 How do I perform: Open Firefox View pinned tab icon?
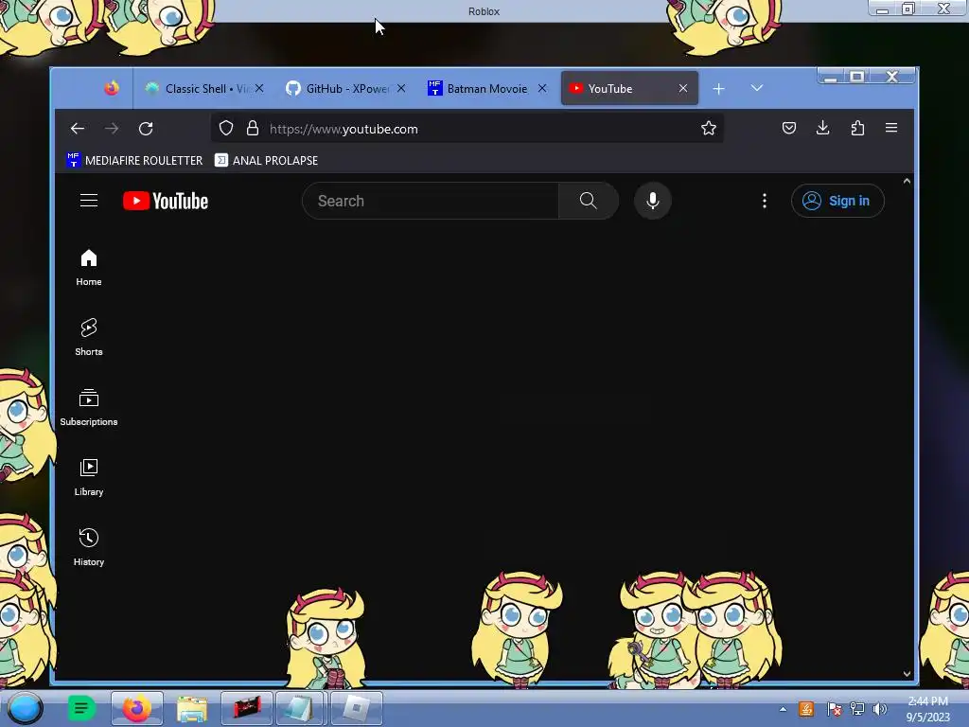(112, 88)
